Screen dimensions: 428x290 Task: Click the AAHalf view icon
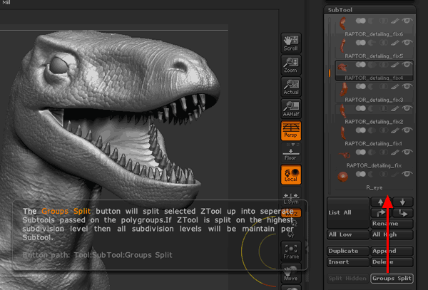click(x=291, y=108)
